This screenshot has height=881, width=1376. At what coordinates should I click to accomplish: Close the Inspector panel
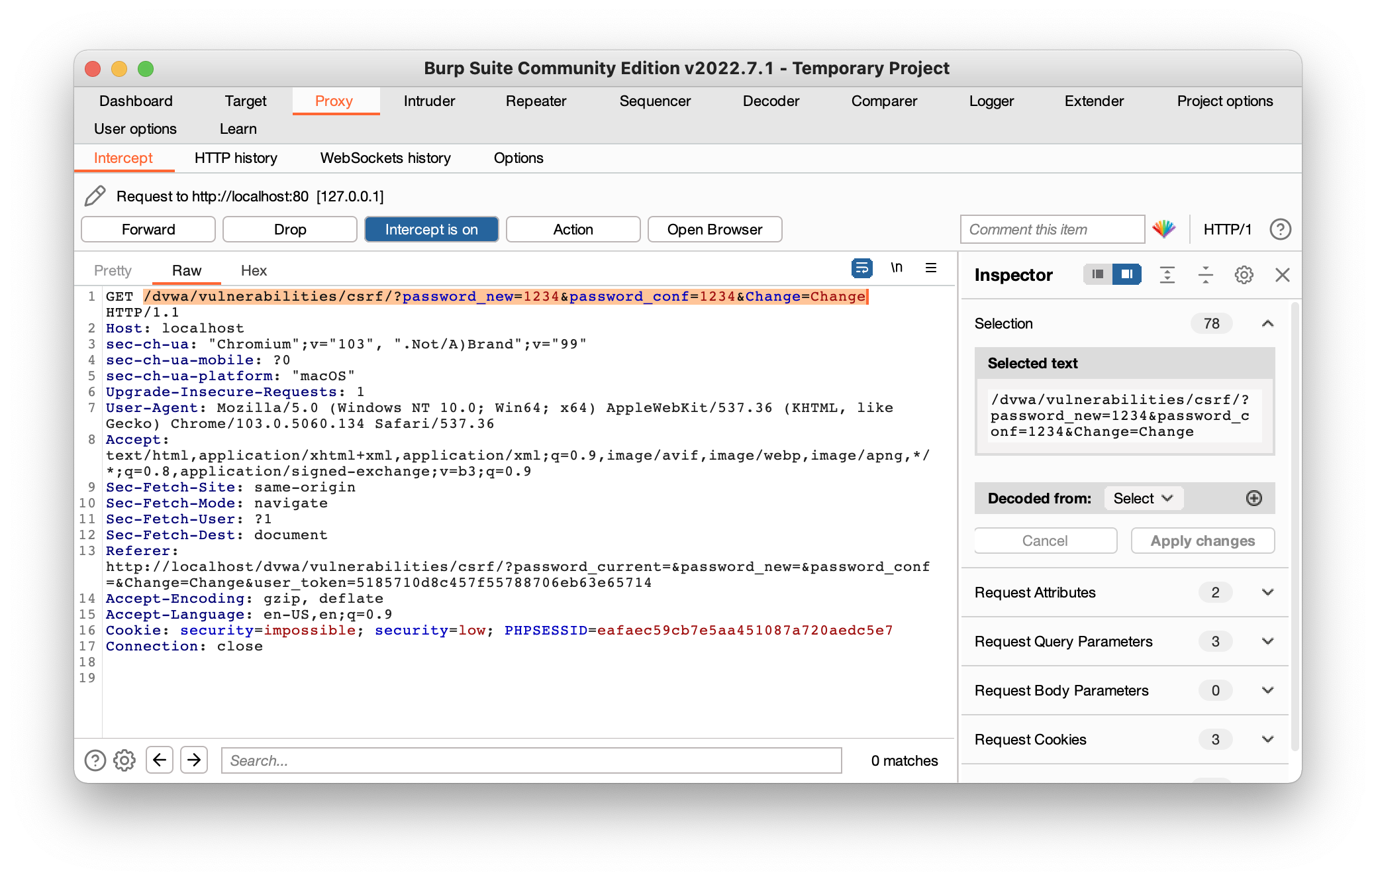(1282, 274)
